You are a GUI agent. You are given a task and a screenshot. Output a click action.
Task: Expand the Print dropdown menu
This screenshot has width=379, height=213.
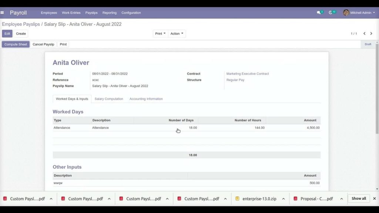click(x=160, y=34)
